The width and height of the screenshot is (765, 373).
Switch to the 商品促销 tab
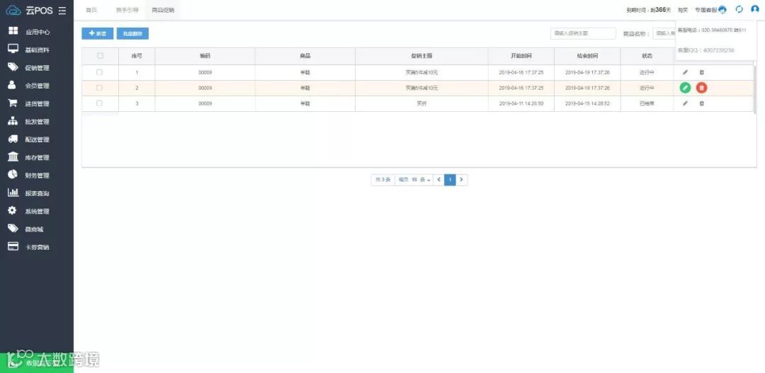[x=163, y=10]
